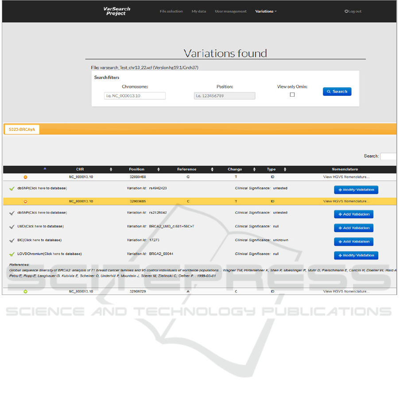Click the green checkmark beside LOVDChromium
The width and height of the screenshot is (399, 393).
(x=12, y=254)
